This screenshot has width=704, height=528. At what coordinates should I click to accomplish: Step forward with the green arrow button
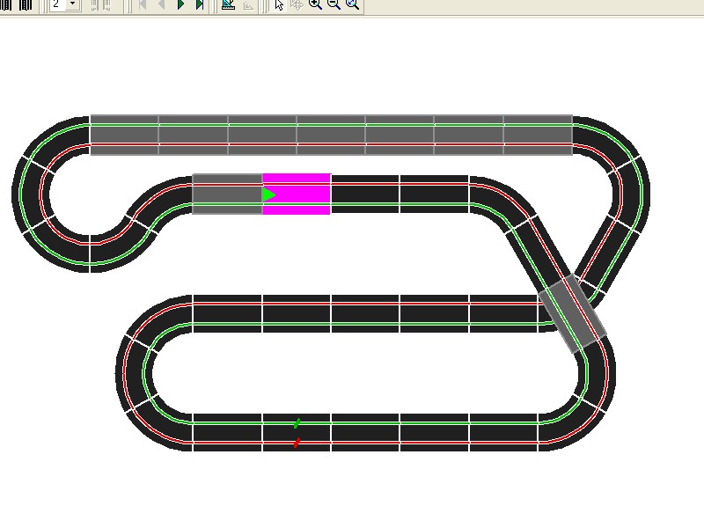[x=180, y=4]
